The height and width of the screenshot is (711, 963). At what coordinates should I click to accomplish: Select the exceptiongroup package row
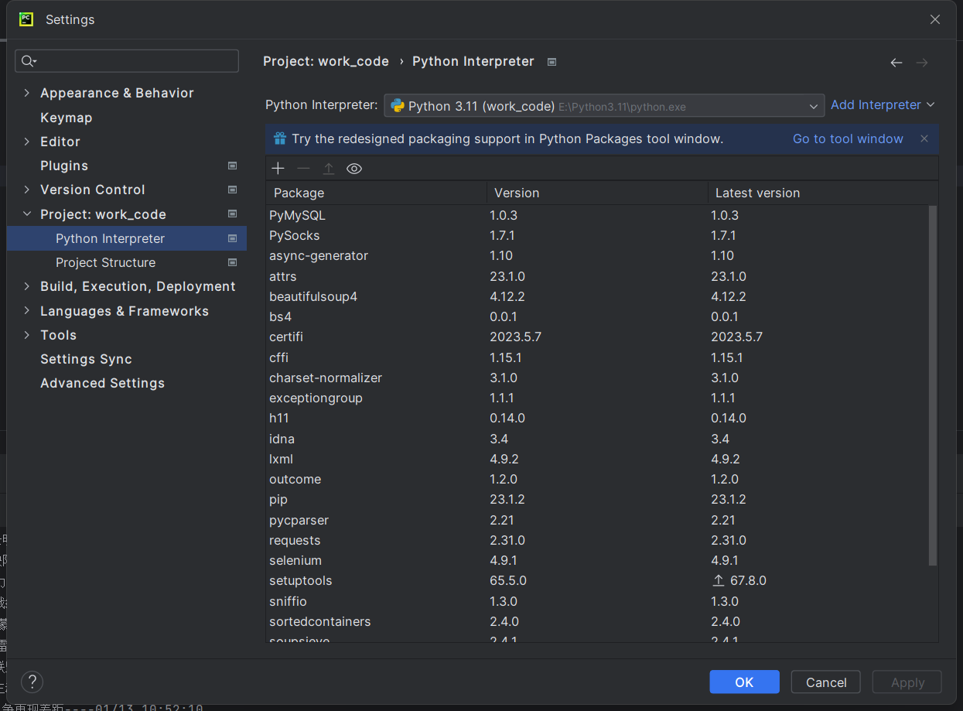pos(597,398)
